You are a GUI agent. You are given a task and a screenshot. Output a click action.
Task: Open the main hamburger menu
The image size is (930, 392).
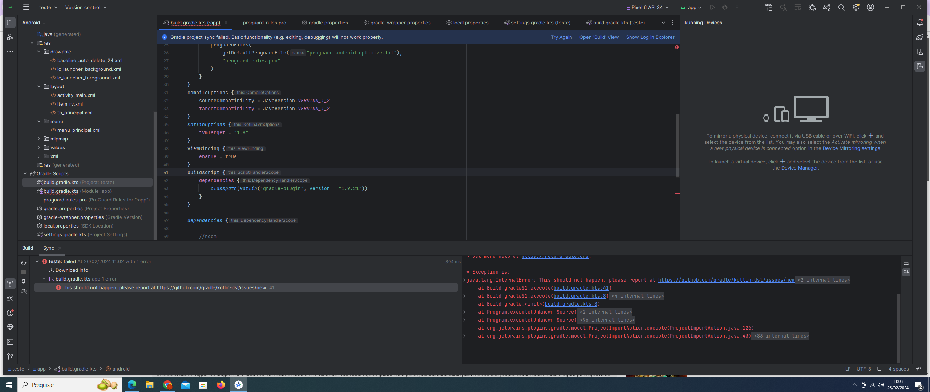26,7
